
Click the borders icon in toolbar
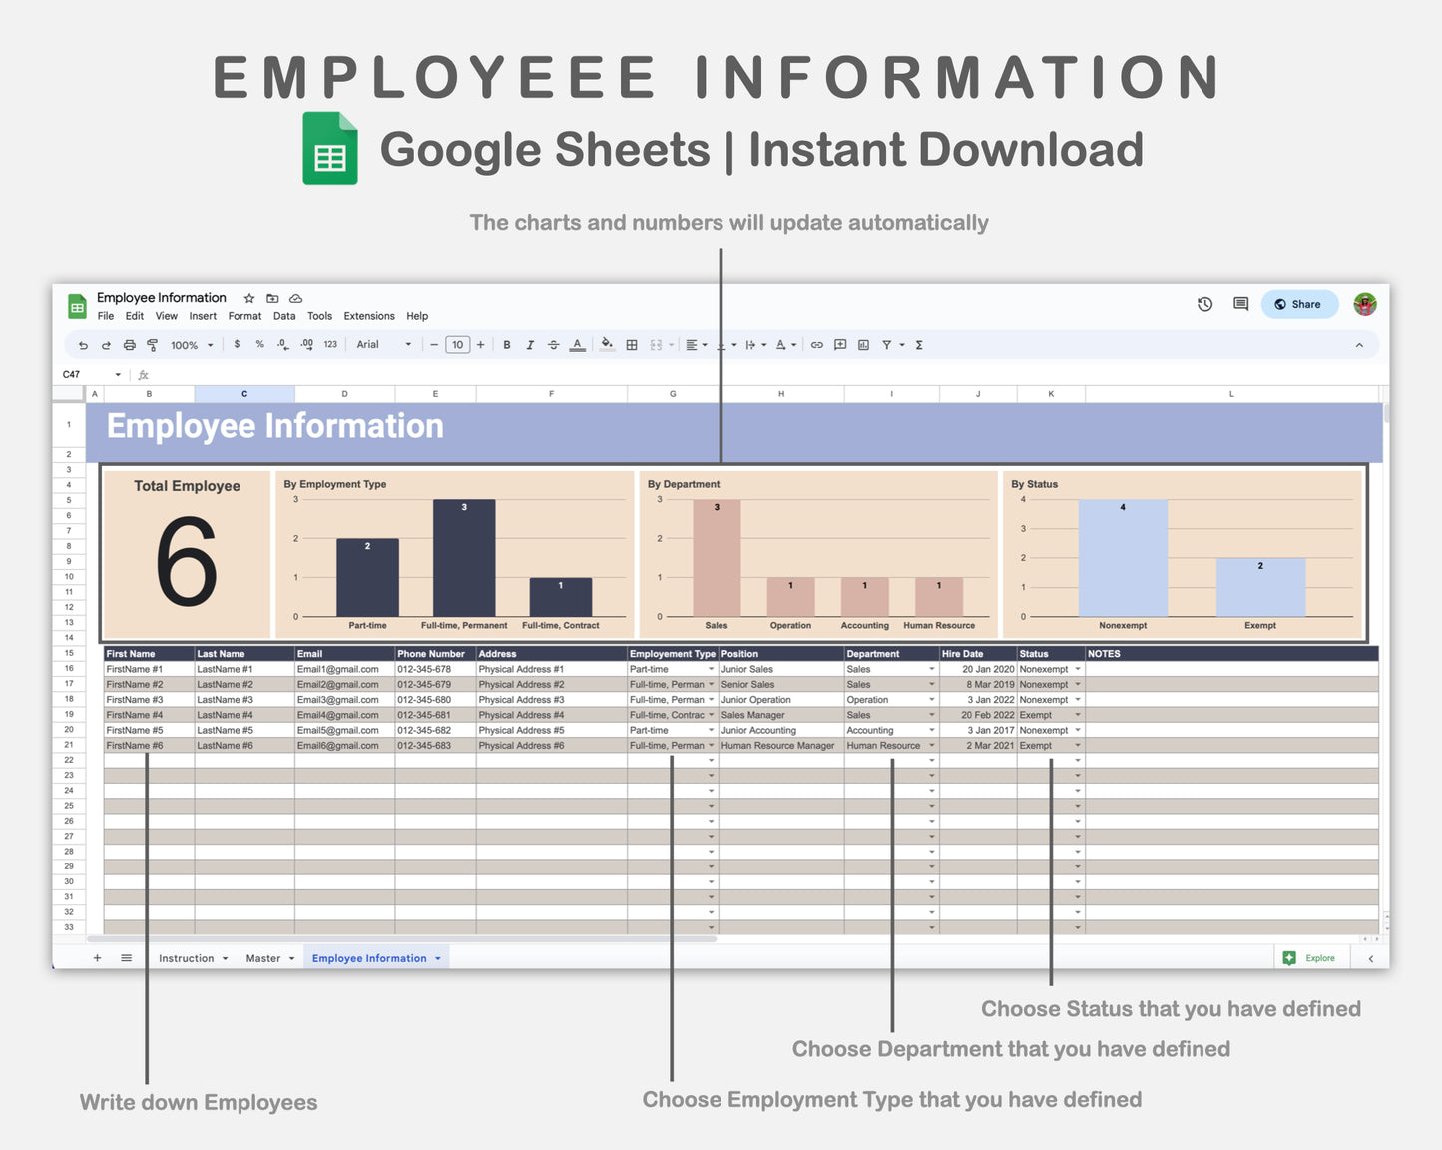[x=631, y=344]
